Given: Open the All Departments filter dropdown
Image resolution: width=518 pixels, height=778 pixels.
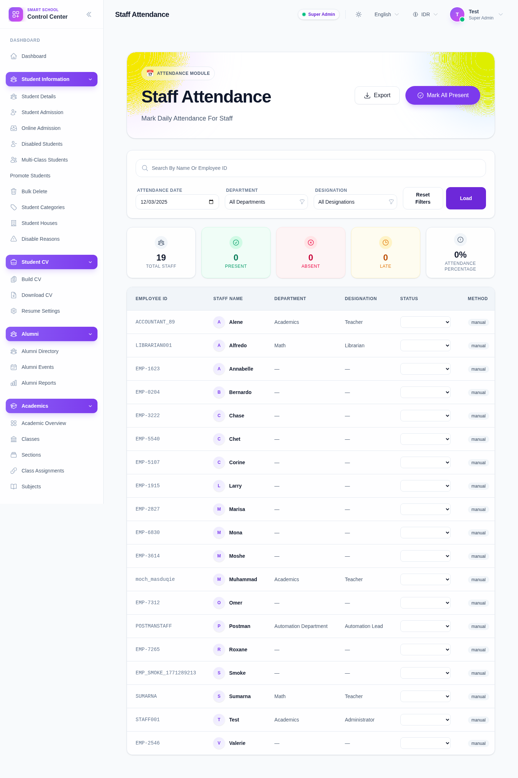Looking at the screenshot, I should (266, 202).
